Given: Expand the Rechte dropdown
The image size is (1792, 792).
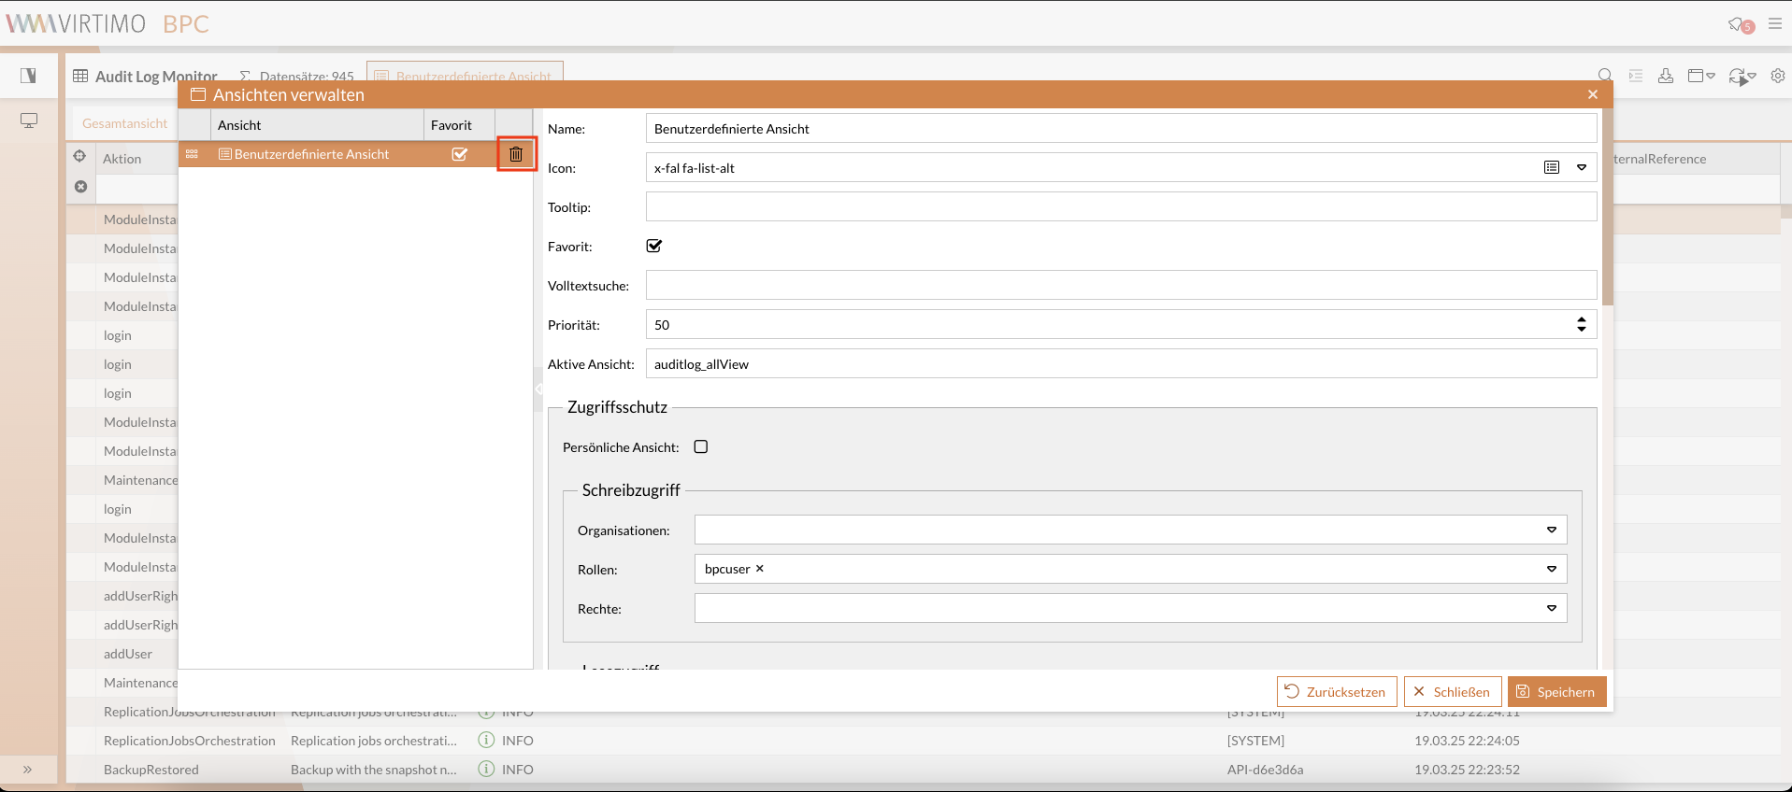Looking at the screenshot, I should point(1551,609).
